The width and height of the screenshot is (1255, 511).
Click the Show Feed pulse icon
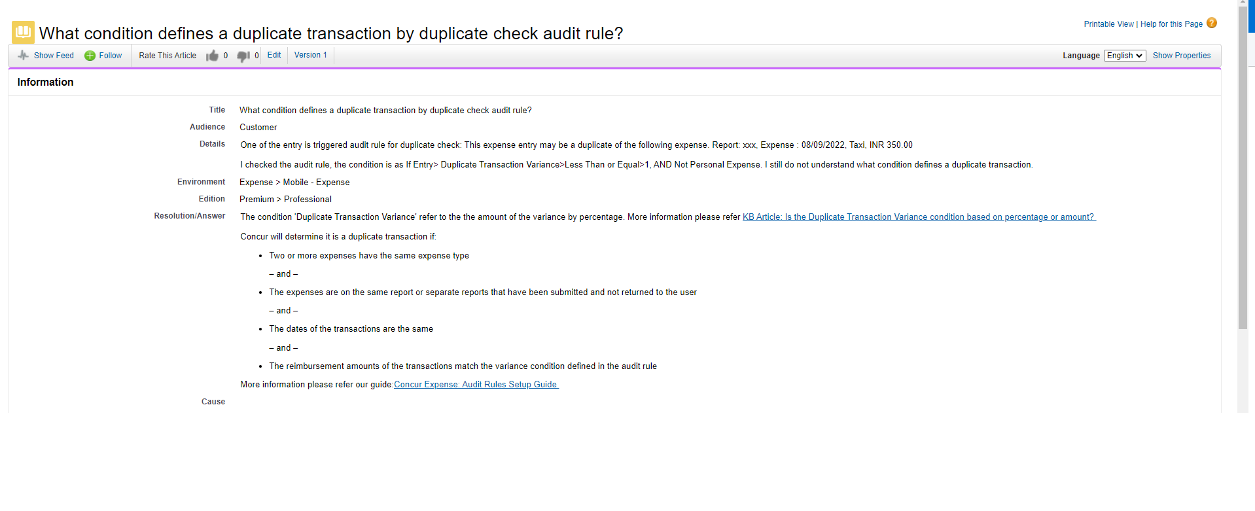pyautogui.click(x=23, y=56)
